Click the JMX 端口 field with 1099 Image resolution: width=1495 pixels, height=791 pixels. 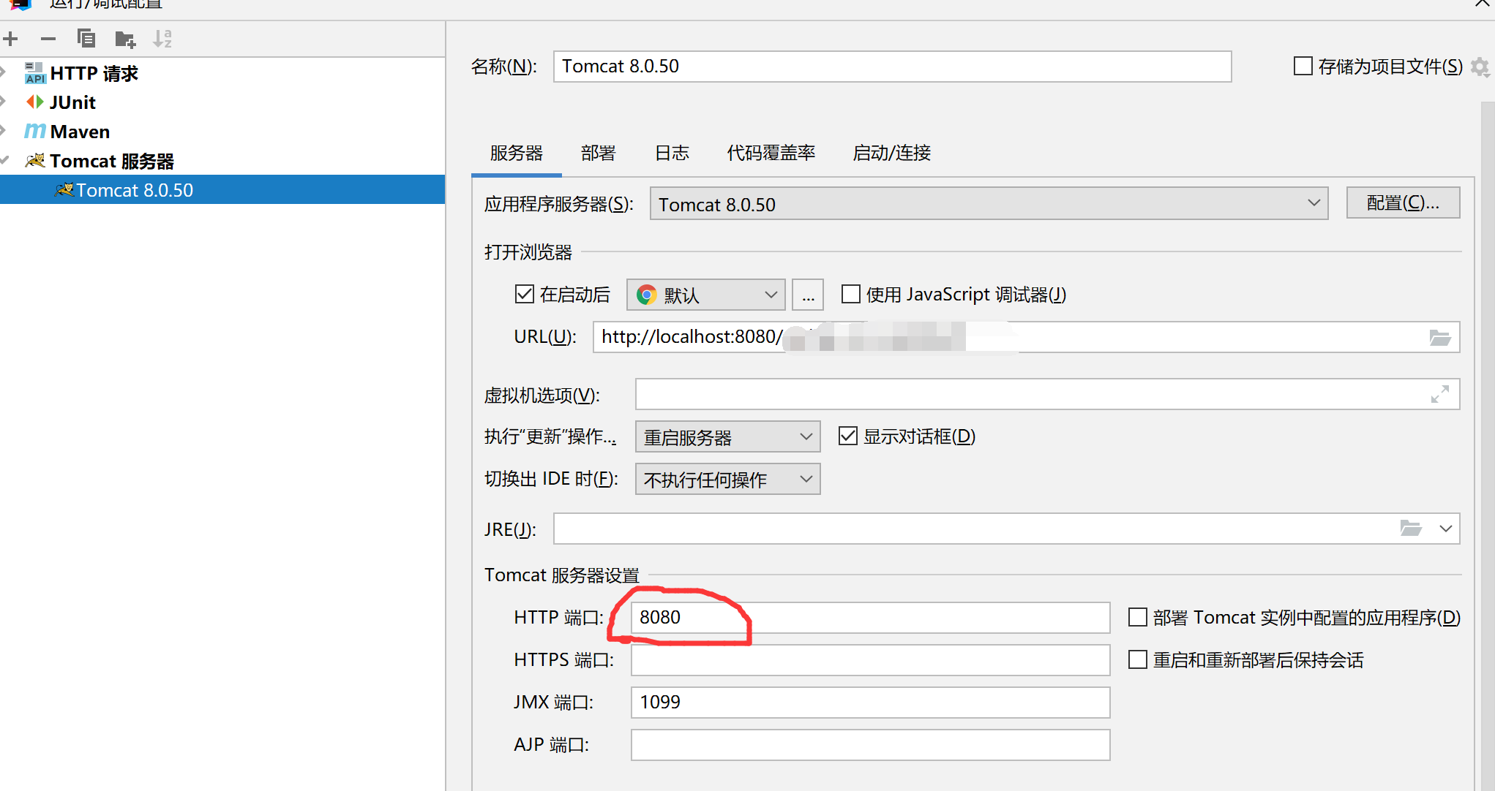(870, 703)
